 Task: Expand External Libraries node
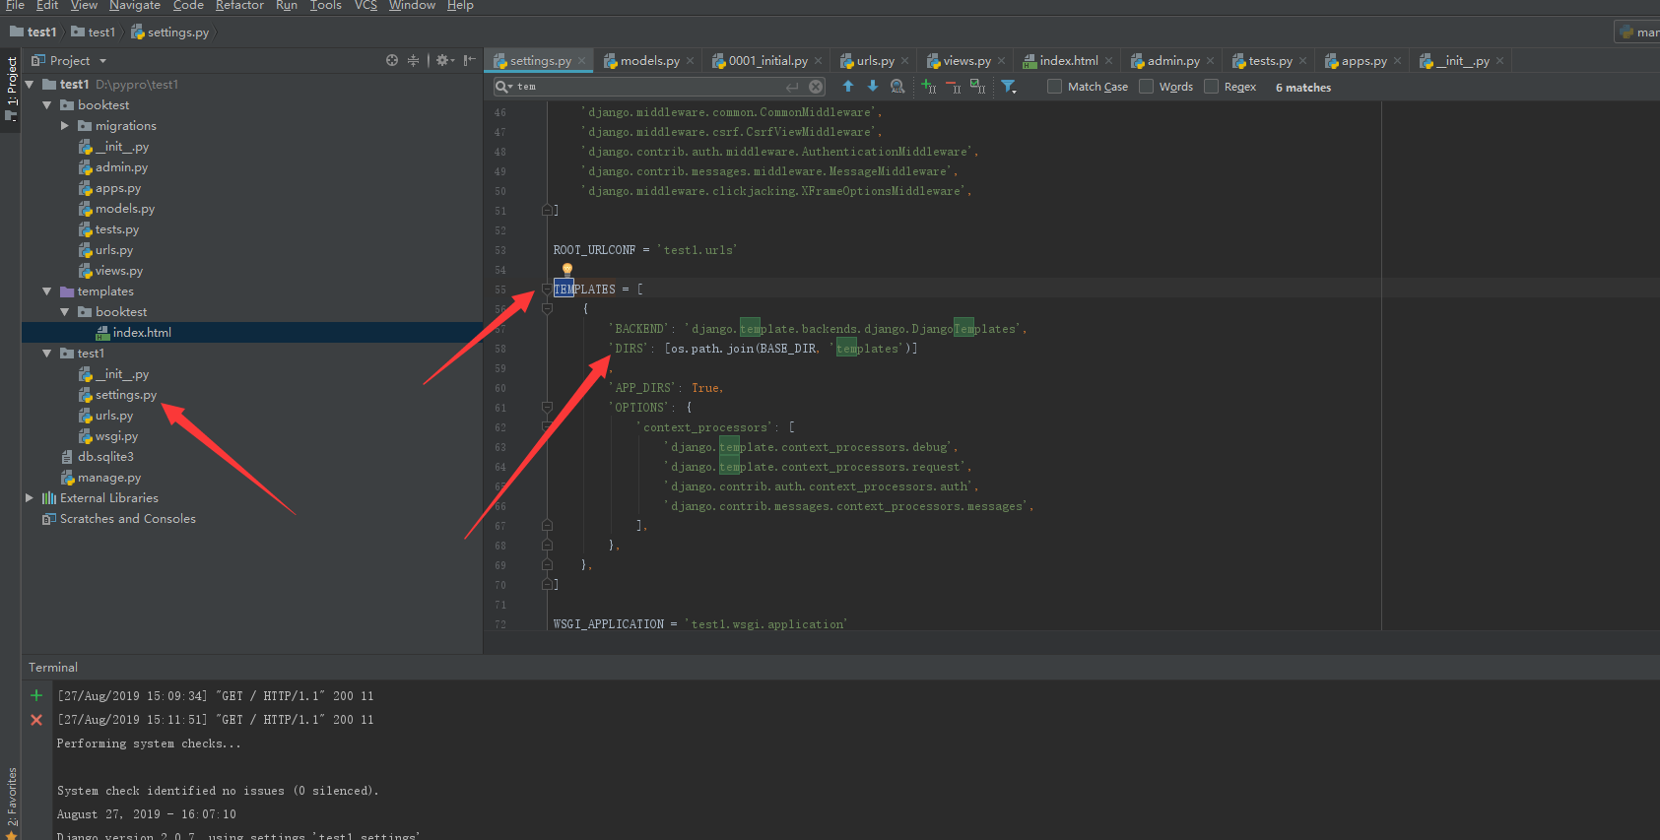30,498
